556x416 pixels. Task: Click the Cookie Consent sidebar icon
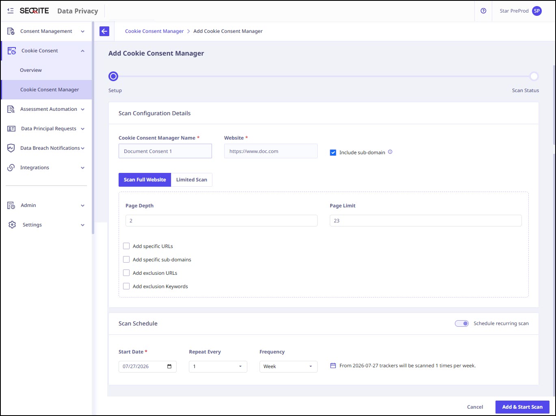12,51
